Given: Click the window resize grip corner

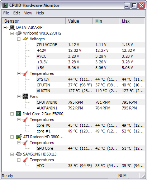Looking at the screenshot, I should point(143,176).
